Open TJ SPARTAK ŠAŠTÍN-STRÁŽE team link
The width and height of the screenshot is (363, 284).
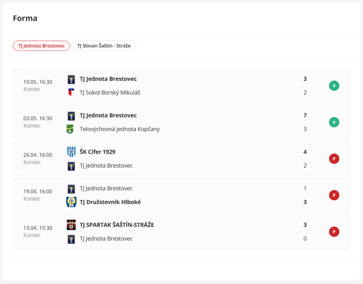[117, 225]
